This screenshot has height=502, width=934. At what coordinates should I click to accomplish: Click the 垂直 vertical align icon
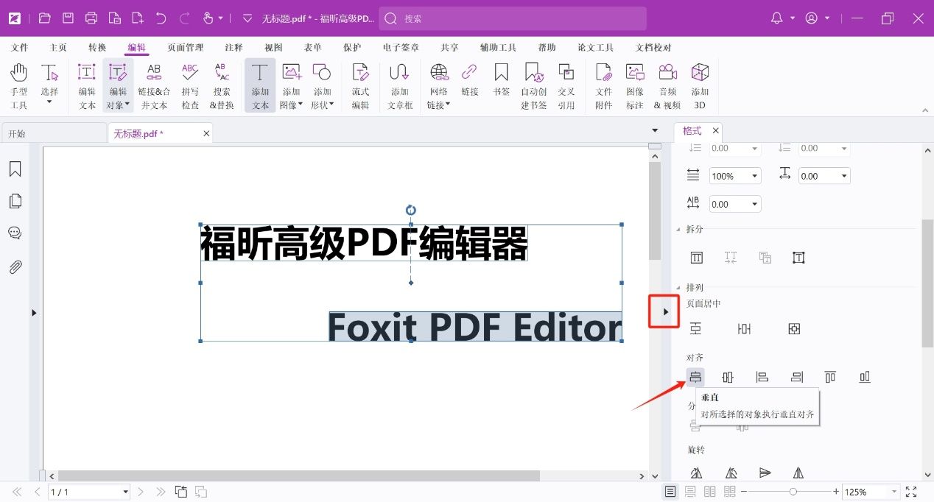[695, 378]
